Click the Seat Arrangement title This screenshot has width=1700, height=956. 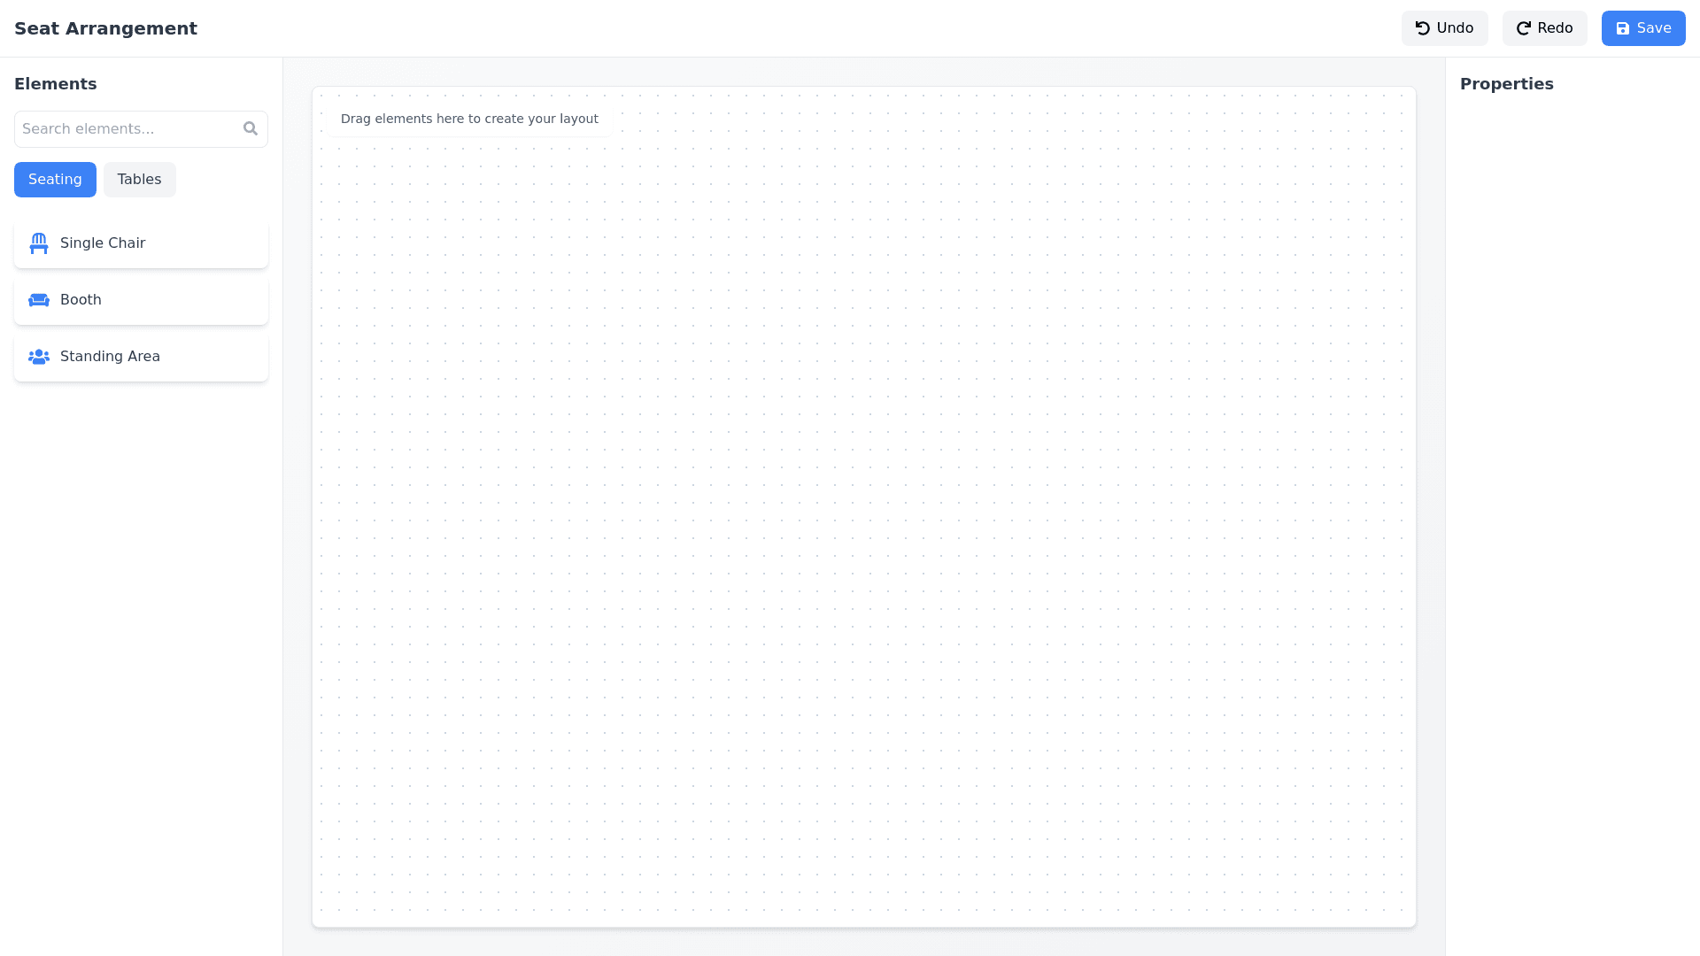point(105,28)
